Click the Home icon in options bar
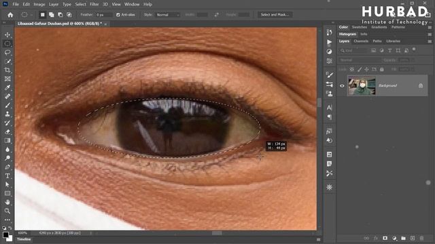435x244 pixels. [10, 15]
